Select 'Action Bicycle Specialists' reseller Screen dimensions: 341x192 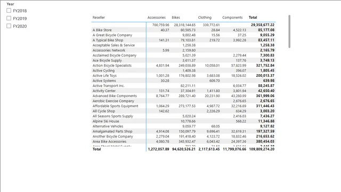[x=112, y=65]
